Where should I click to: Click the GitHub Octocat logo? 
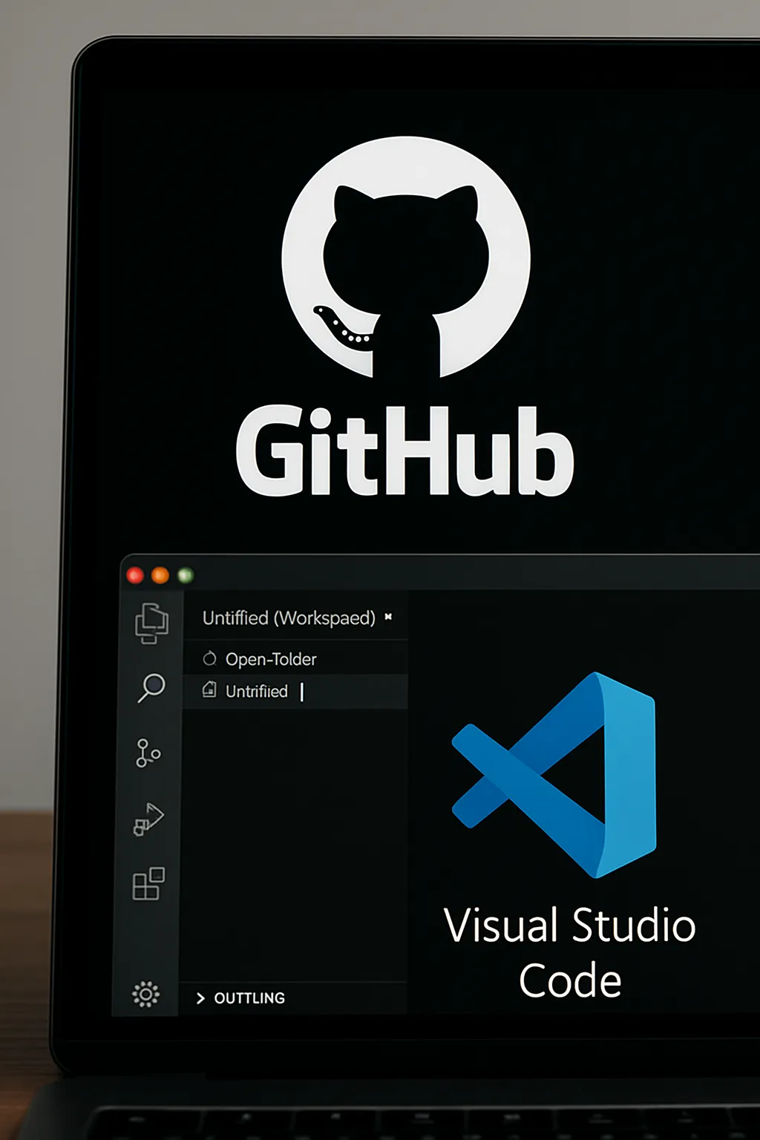pos(406,258)
